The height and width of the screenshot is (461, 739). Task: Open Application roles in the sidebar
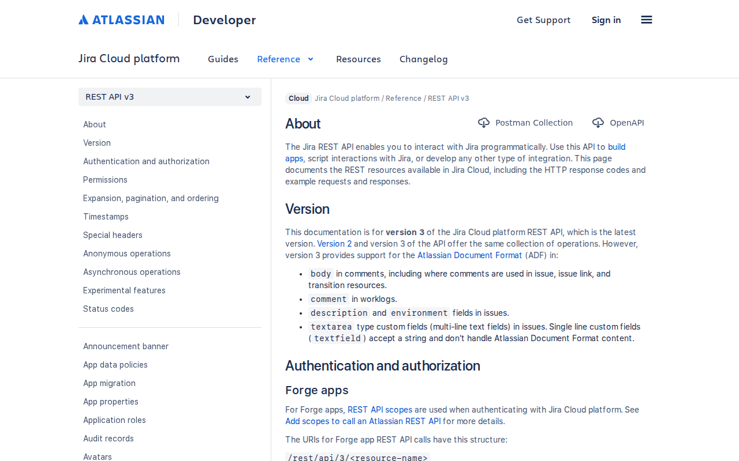[114, 420]
